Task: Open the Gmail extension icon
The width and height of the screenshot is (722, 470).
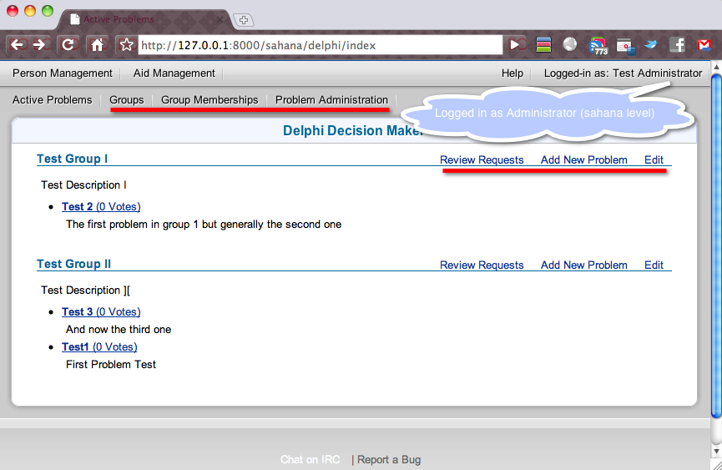Action: (x=704, y=45)
